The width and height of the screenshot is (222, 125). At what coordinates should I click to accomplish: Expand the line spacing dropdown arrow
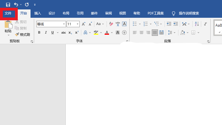coord(175,32)
